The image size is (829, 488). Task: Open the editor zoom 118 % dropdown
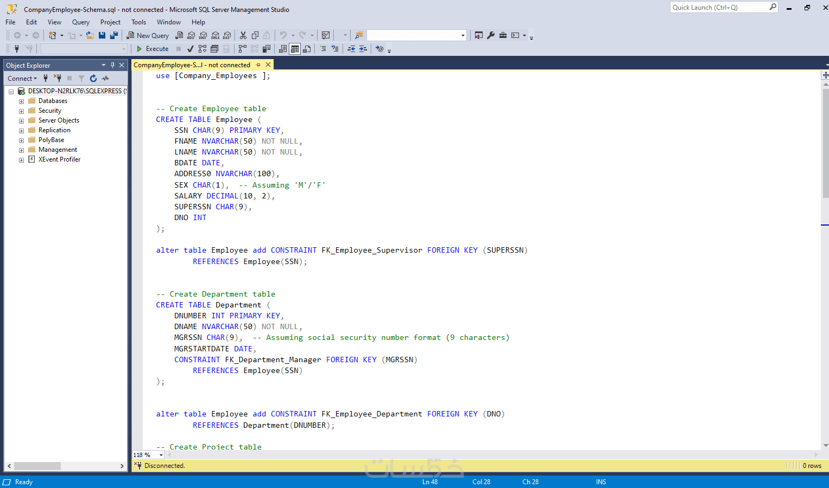click(x=161, y=455)
